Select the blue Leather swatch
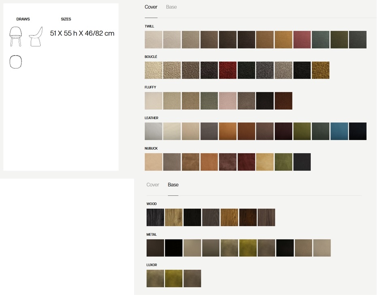This screenshot has height=299, width=380. pos(339,131)
